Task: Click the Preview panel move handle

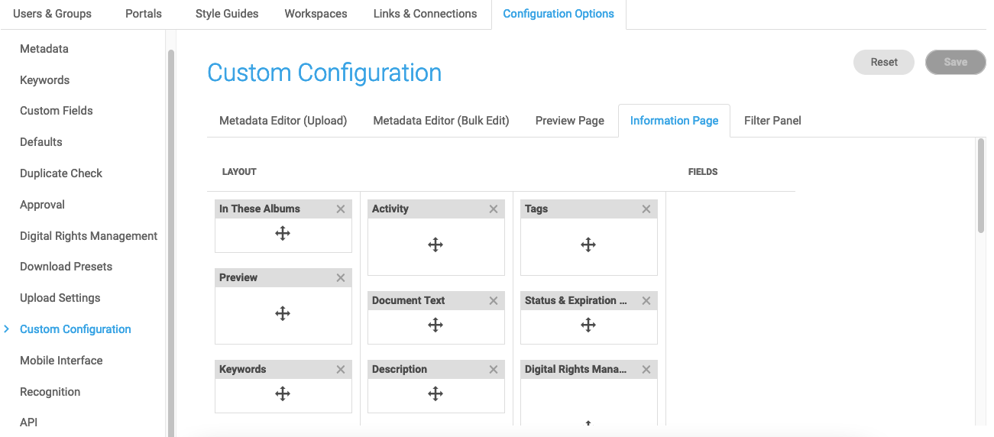Action: pos(283,313)
